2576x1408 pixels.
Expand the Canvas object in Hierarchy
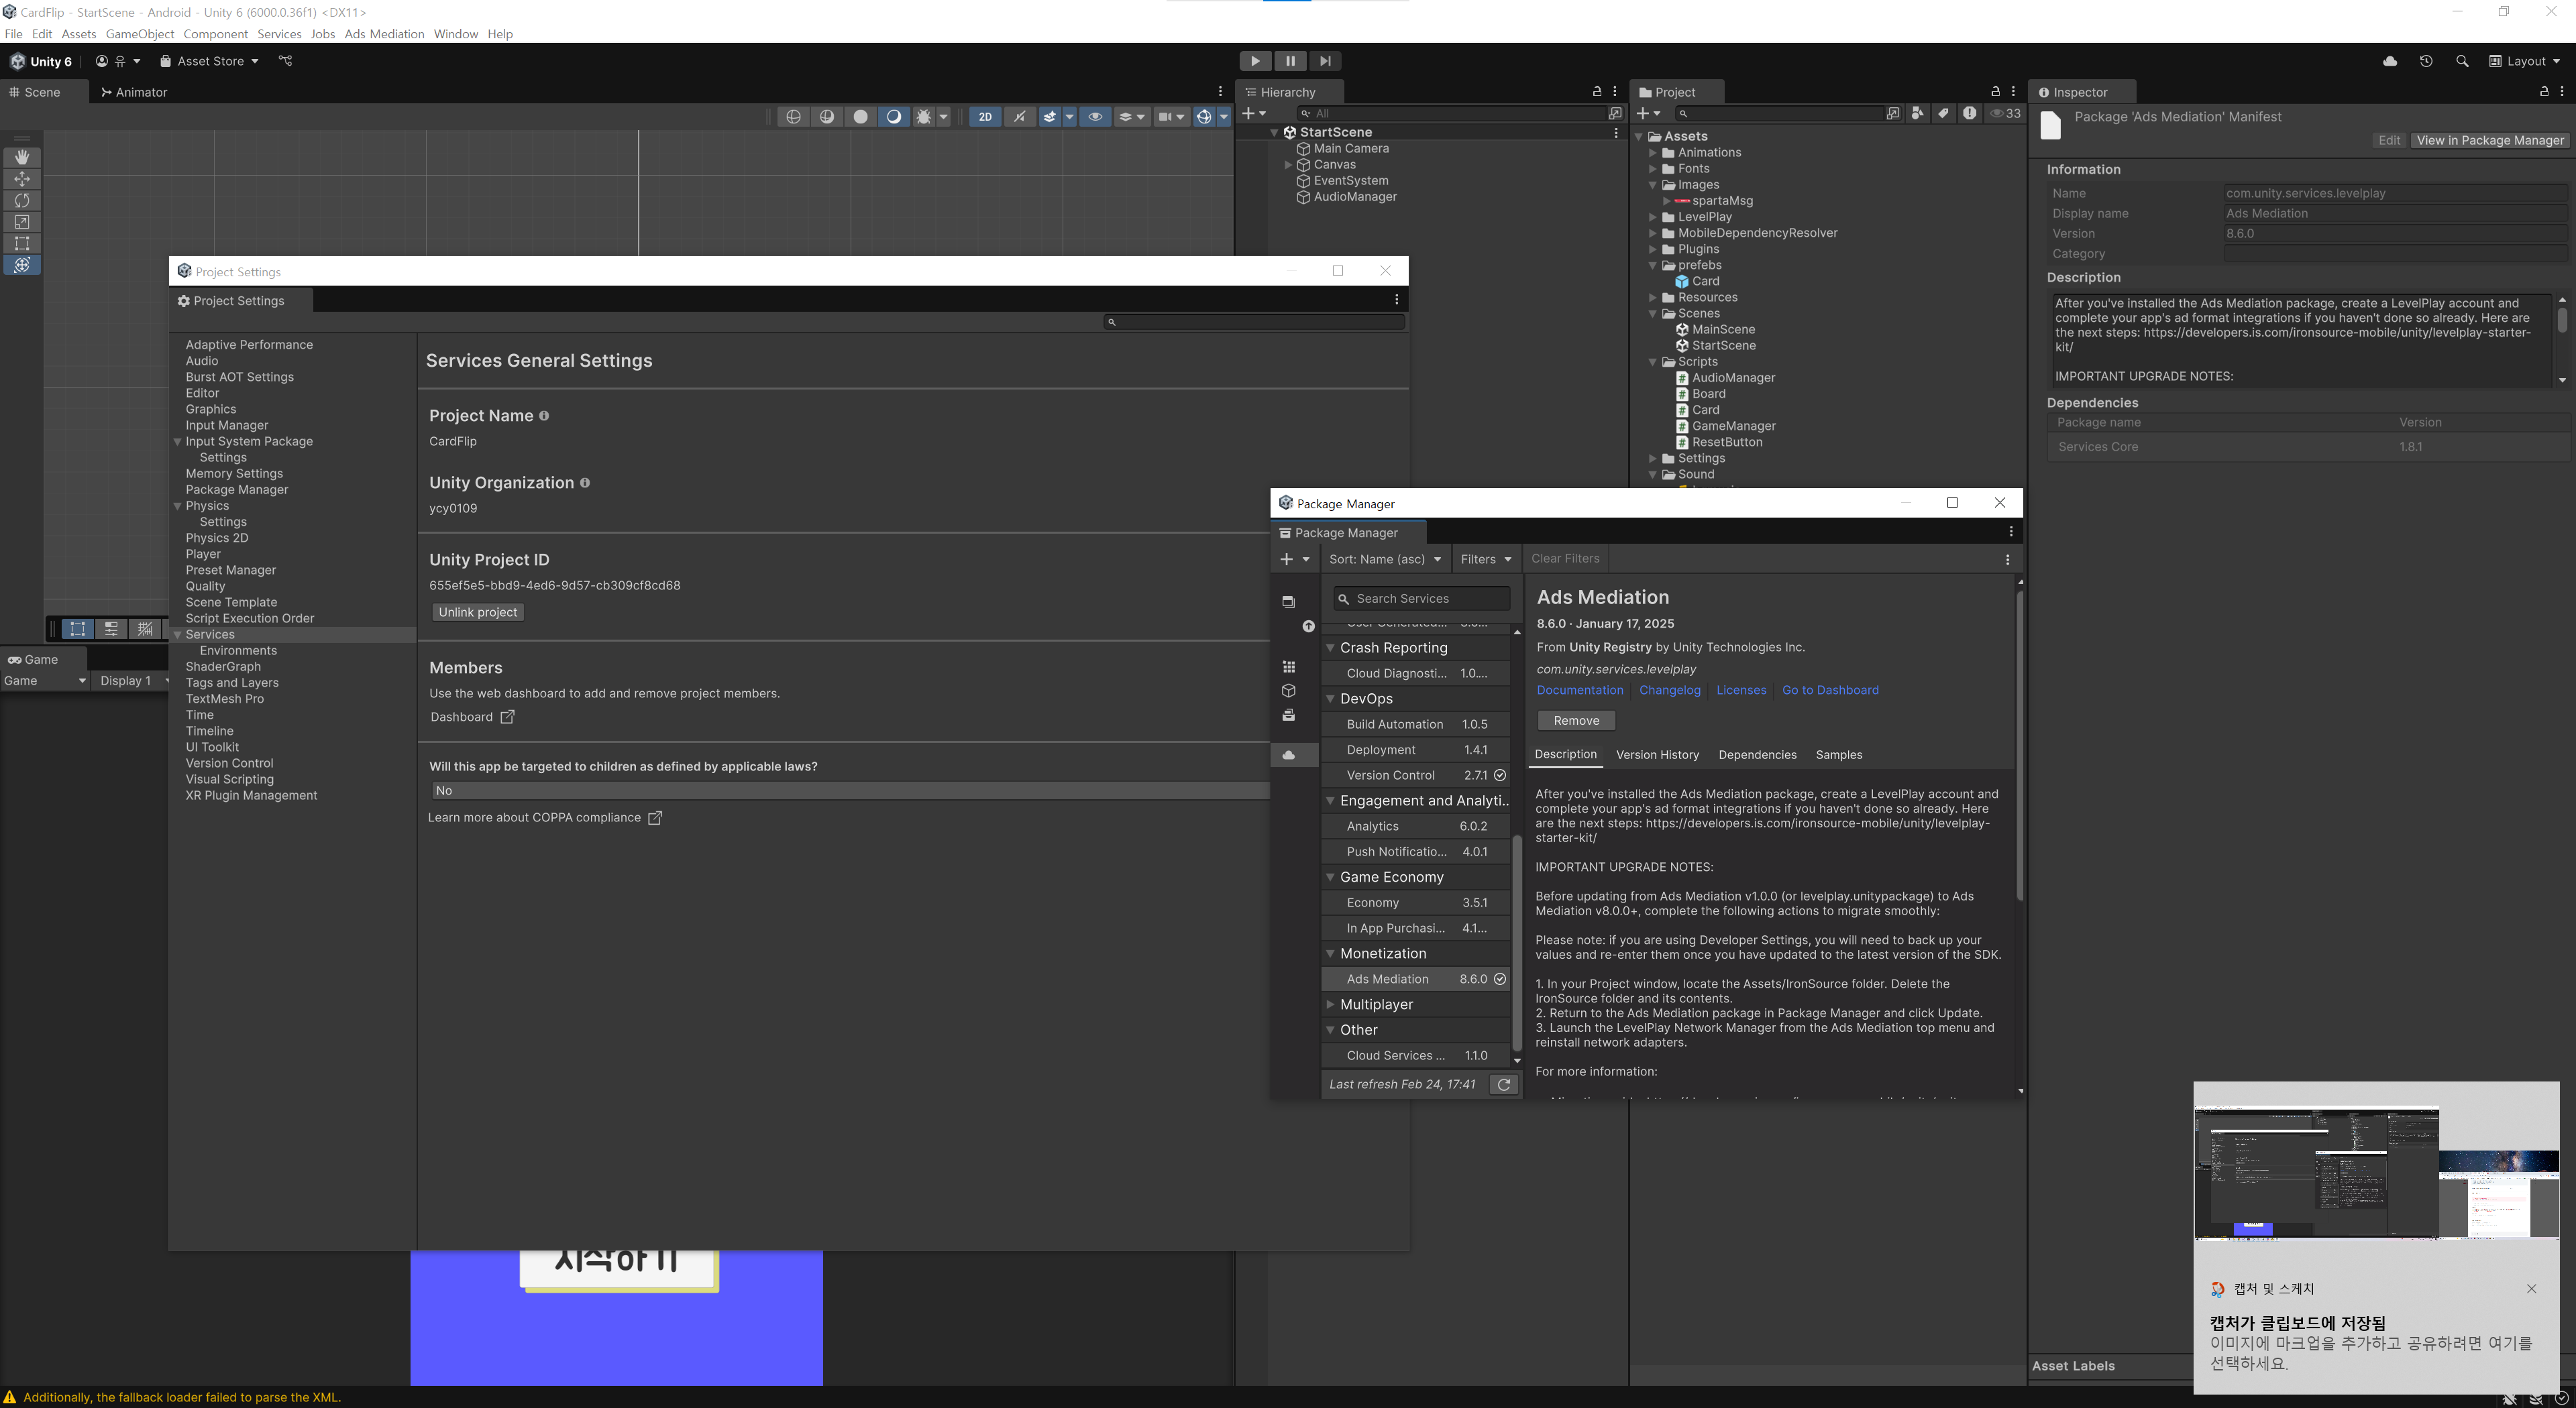click(x=1288, y=165)
